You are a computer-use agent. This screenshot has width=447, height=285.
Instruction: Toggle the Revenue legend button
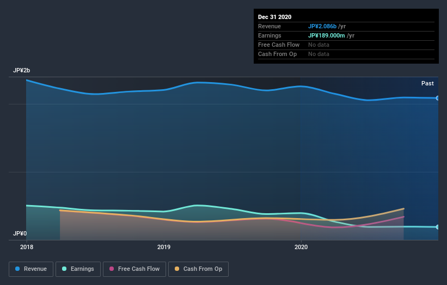pos(31,269)
